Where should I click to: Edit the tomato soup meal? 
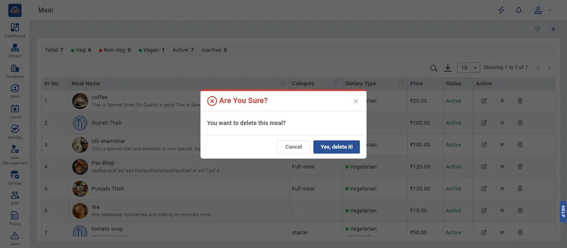(484, 233)
